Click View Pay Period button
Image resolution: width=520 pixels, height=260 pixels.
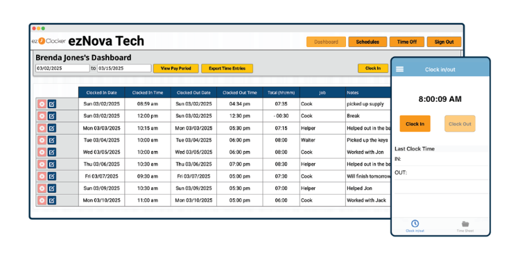coord(176,69)
